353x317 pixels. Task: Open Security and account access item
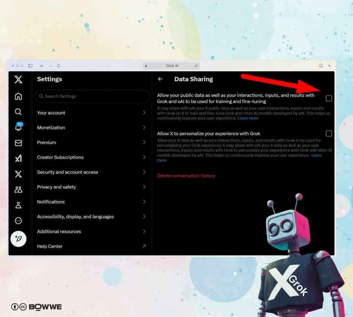pyautogui.click(x=92, y=172)
